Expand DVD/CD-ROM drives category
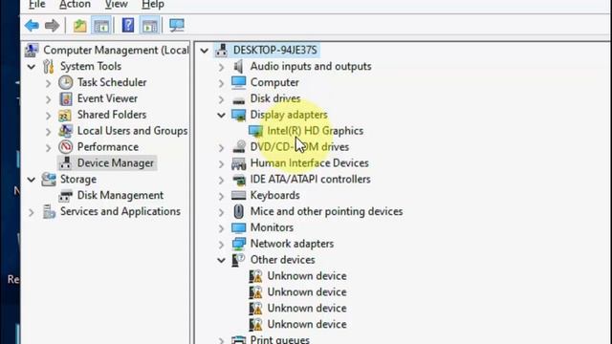Screen dimensions: 612x344 point(221,147)
